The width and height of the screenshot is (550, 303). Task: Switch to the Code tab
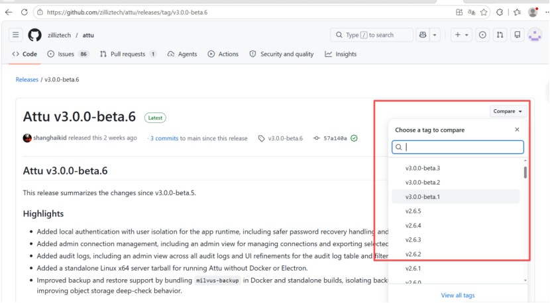click(x=25, y=54)
